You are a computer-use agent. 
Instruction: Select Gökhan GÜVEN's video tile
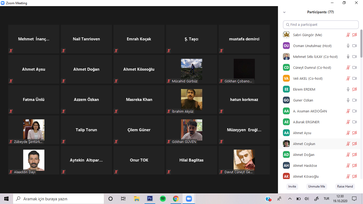coord(192,130)
